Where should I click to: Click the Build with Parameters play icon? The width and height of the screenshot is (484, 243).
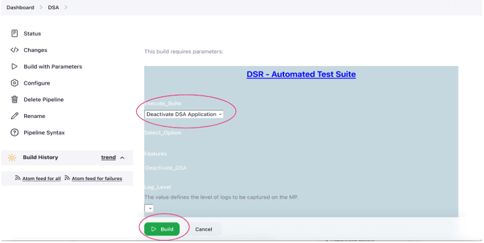(14, 67)
